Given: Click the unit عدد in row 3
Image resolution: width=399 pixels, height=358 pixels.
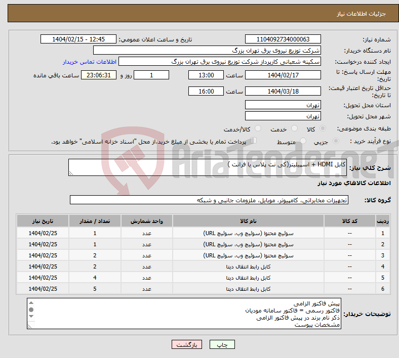Looking at the screenshot, I should pos(146,255).
